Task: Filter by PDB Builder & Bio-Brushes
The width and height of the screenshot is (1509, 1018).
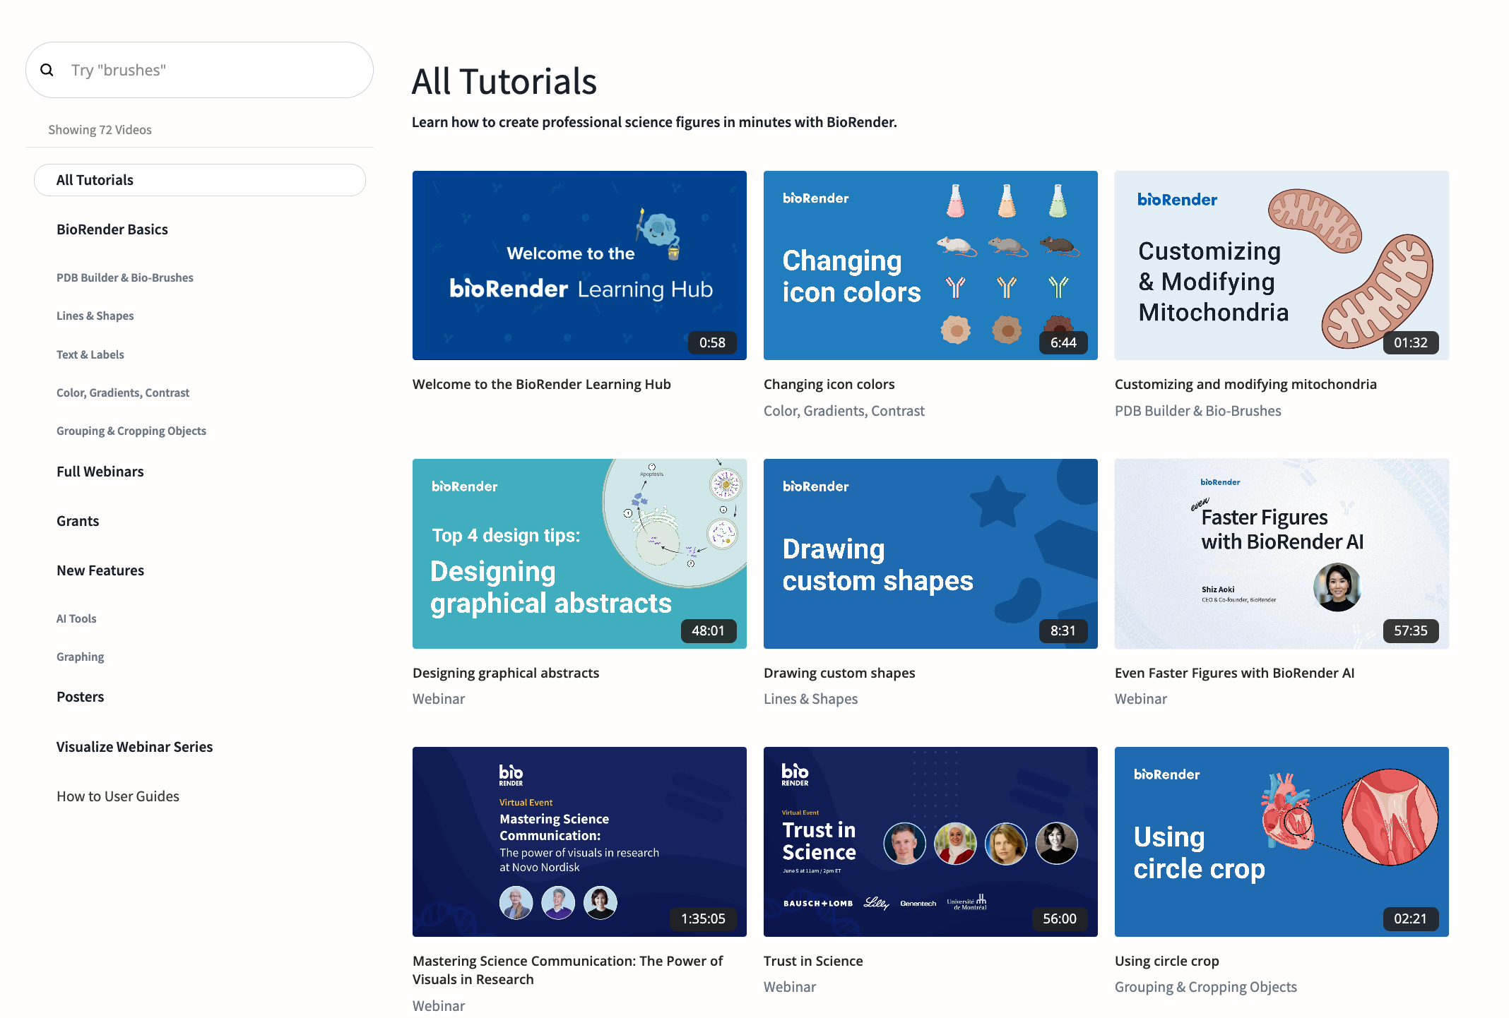Action: (x=125, y=277)
